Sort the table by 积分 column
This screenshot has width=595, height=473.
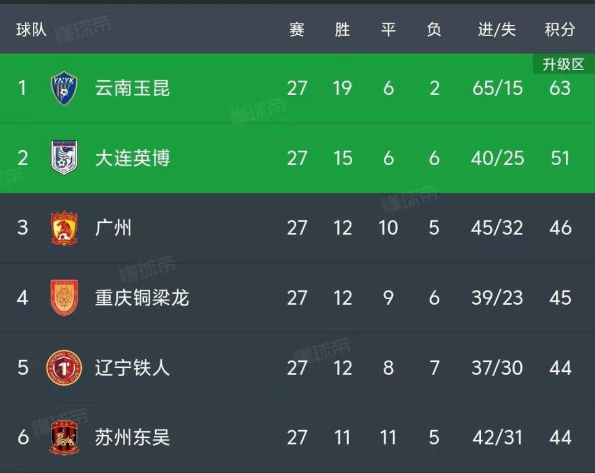(561, 29)
